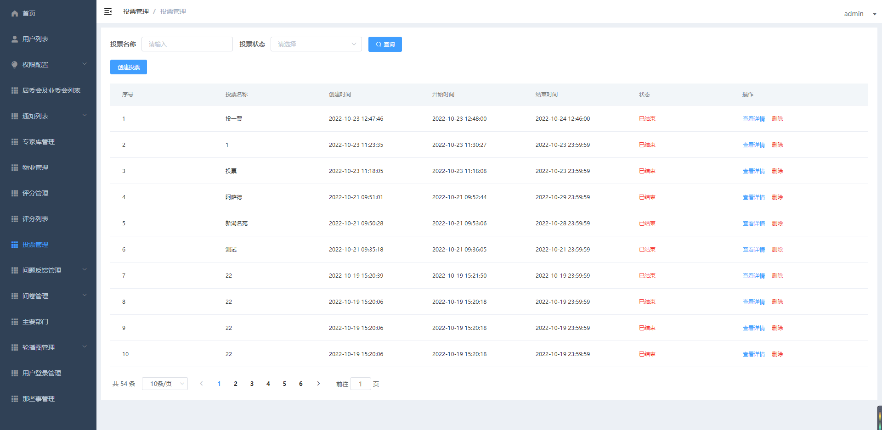882x430 pixels.
Task: Expand the 问题反馈管理 submenu chevron
Action: (85, 270)
